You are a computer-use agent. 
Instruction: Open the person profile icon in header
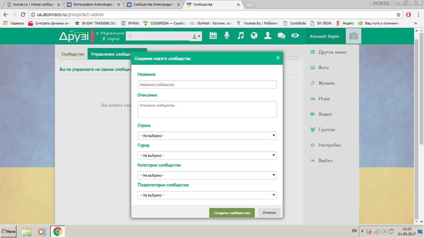point(268,36)
